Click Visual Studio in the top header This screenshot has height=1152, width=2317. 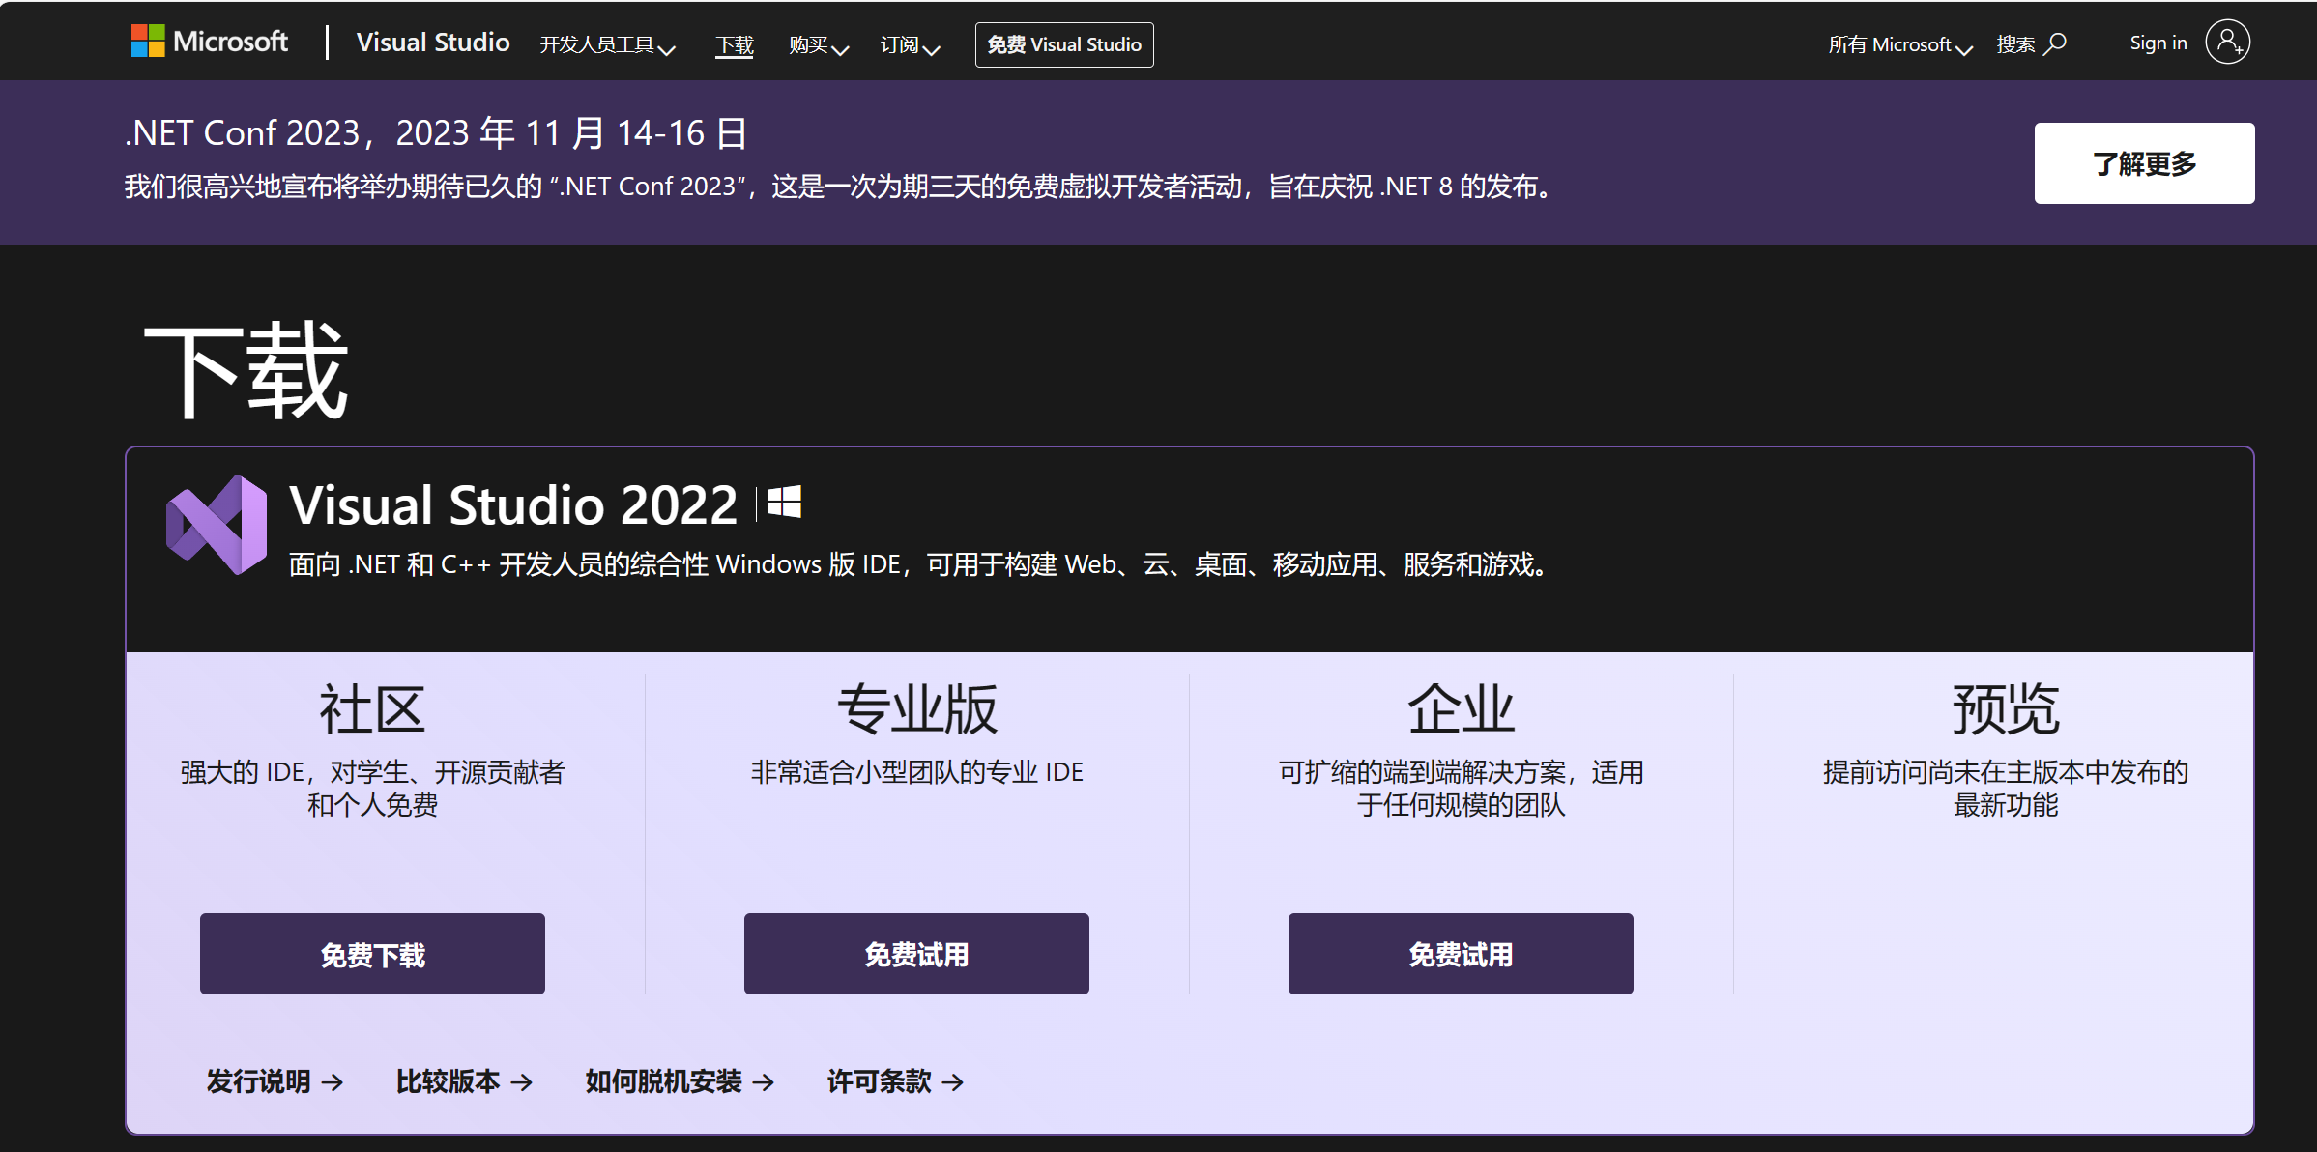point(432,42)
